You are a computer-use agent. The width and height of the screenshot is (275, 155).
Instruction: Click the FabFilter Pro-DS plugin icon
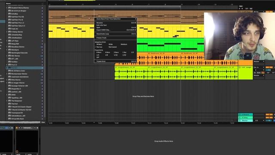[x=9, y=17]
